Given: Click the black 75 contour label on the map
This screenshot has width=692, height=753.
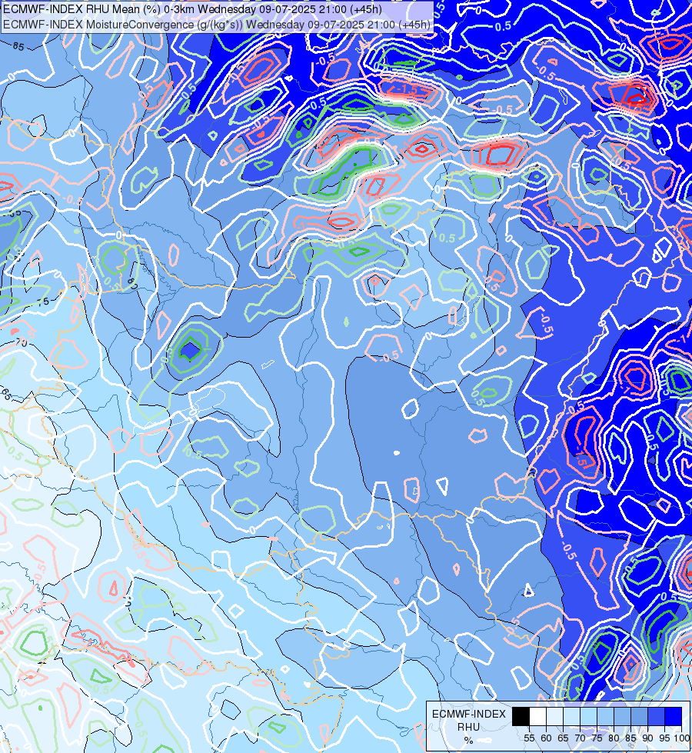Looking at the screenshot, I should [x=43, y=302].
